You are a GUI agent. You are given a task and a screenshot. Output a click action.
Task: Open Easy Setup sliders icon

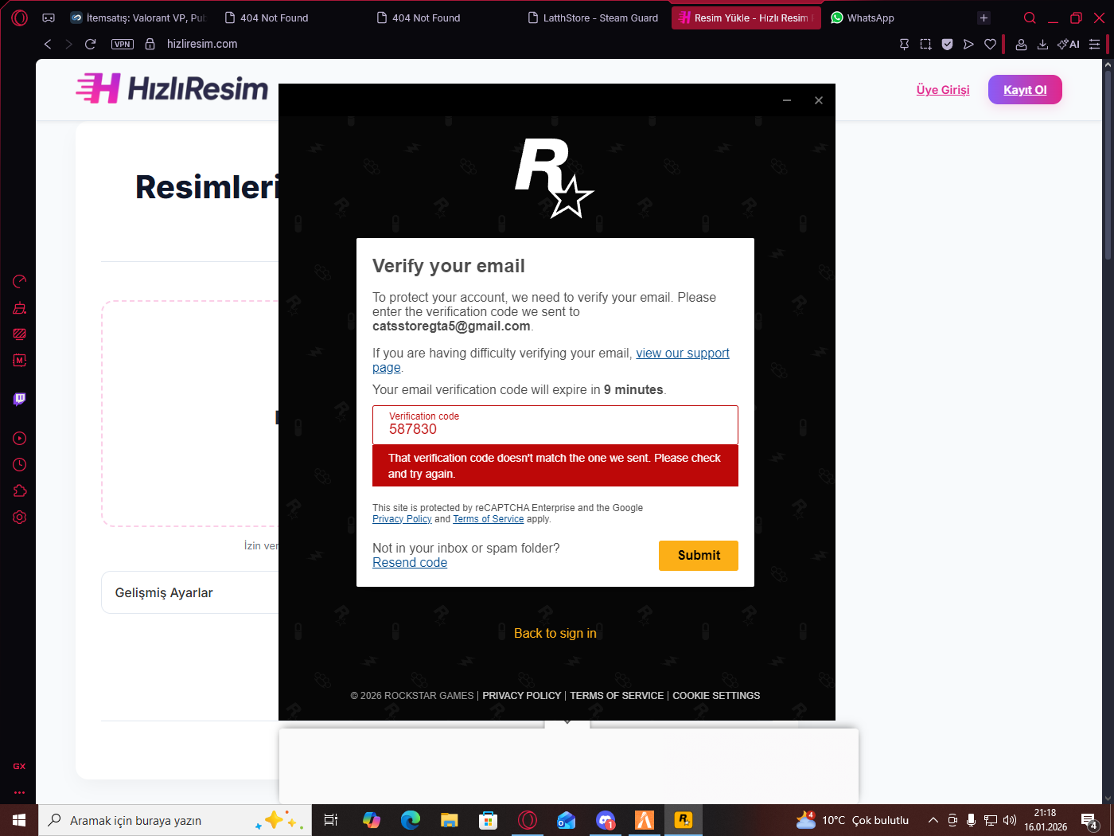coord(1095,45)
